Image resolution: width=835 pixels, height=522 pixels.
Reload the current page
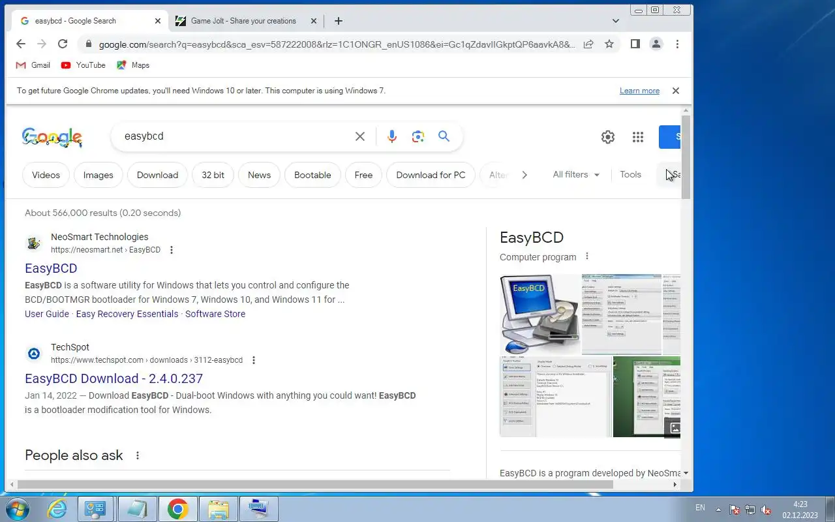(63, 44)
